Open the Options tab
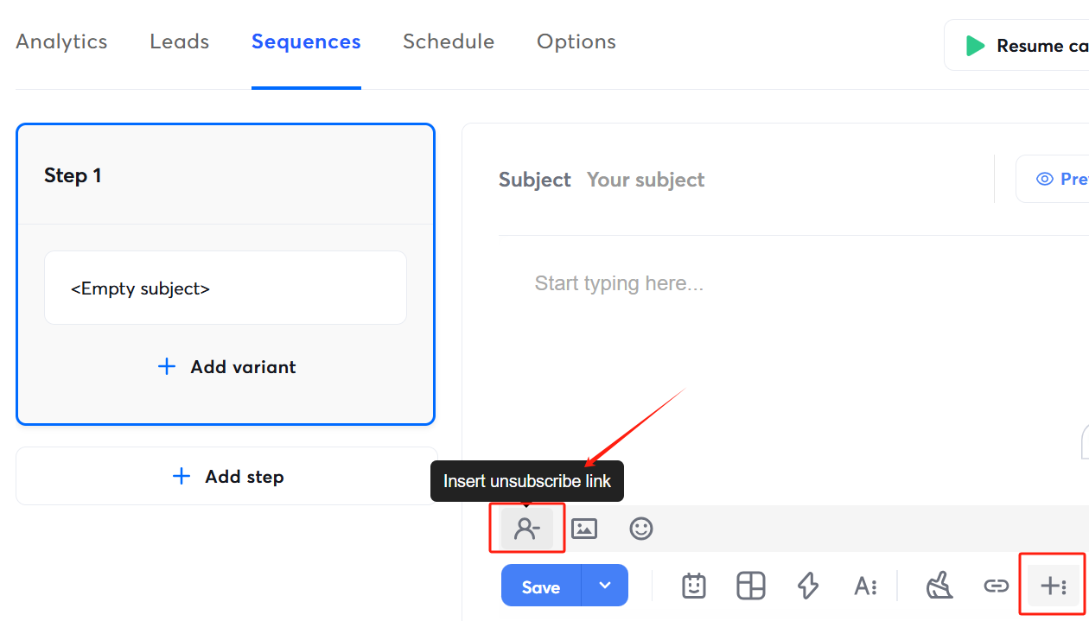The height and width of the screenshot is (621, 1089). click(576, 41)
